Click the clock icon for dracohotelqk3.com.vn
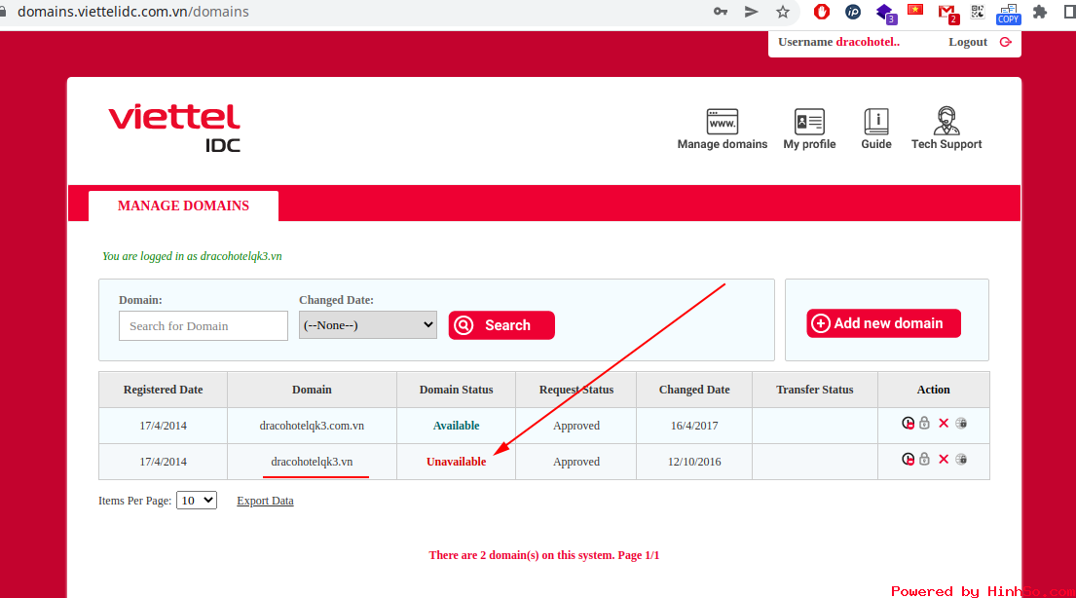Screen dimensions: 1076x598 pos(908,423)
